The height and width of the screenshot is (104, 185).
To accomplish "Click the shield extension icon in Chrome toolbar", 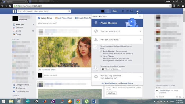I will pyautogui.click(x=174, y=6).
